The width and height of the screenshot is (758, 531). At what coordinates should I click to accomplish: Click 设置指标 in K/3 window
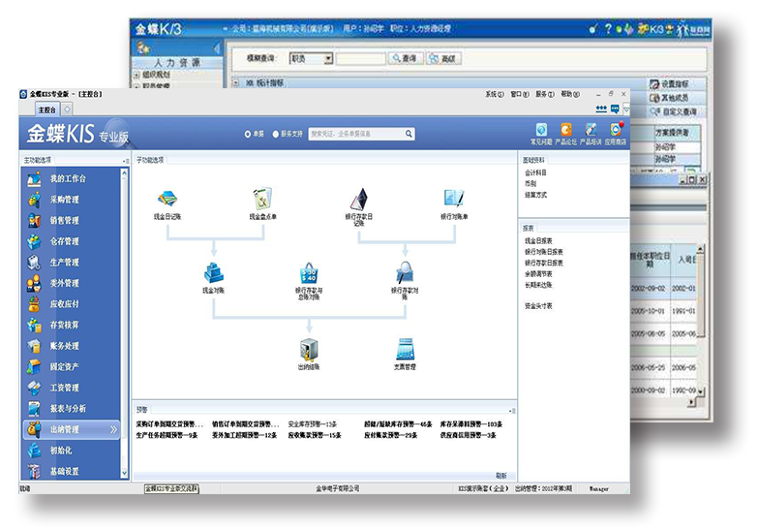pyautogui.click(x=670, y=84)
